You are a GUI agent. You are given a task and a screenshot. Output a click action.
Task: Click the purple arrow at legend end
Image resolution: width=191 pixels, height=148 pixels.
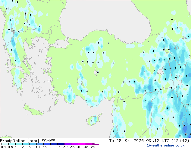[x=95, y=144]
